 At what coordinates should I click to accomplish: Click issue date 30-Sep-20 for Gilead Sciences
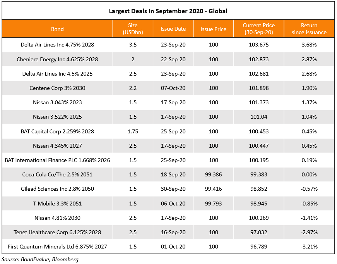(173, 189)
